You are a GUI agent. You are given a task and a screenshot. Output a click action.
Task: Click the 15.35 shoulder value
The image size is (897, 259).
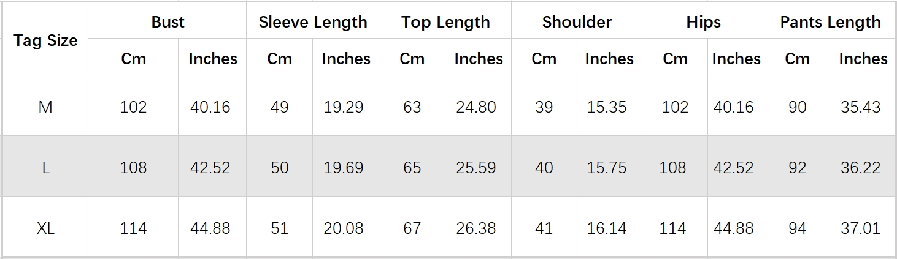pos(607,107)
